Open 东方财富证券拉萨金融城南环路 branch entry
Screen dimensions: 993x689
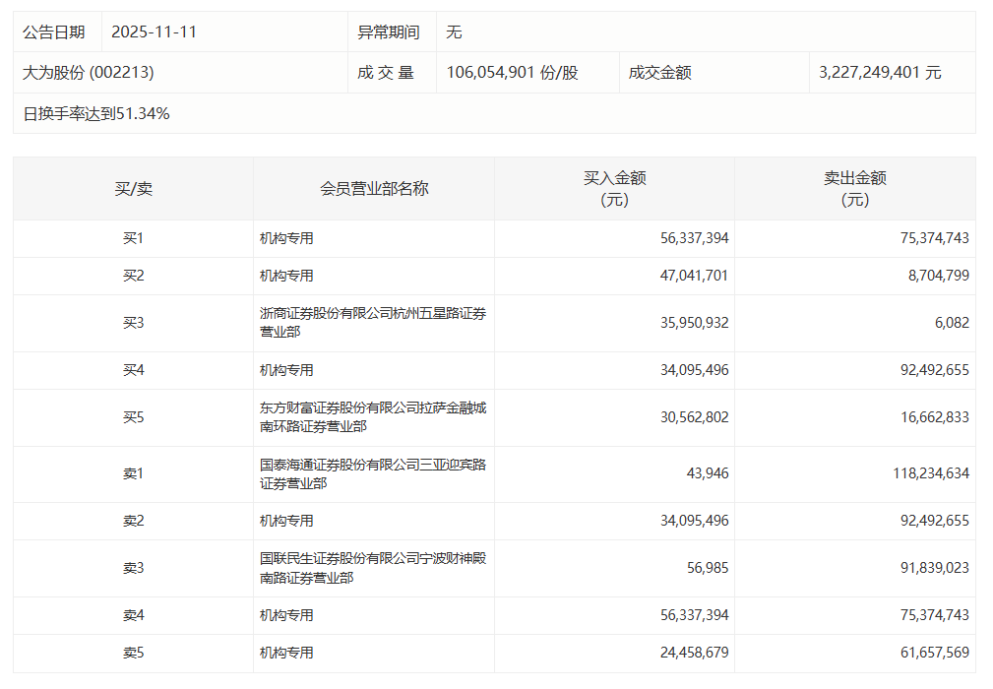pyautogui.click(x=372, y=417)
